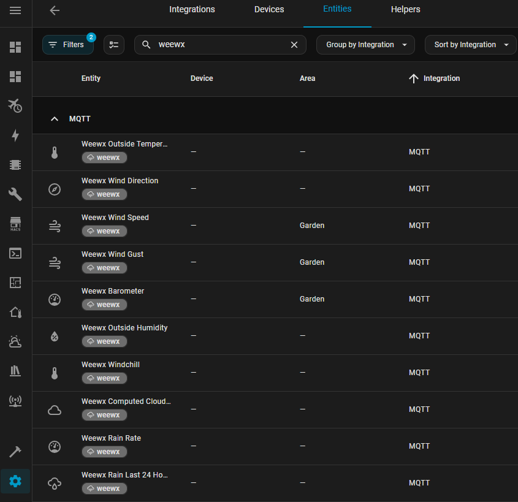
Task: Open the Group by Integration dropdown
Action: tap(365, 45)
